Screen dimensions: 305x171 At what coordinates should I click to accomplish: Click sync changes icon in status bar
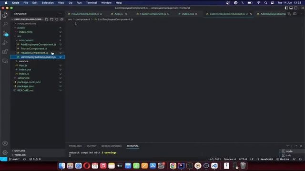coord(24,159)
